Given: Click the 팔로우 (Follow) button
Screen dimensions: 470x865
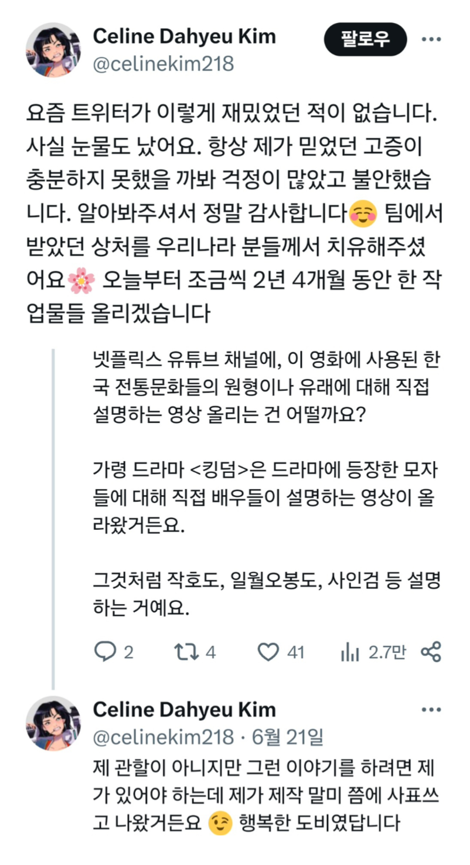Looking at the screenshot, I should [x=366, y=39].
